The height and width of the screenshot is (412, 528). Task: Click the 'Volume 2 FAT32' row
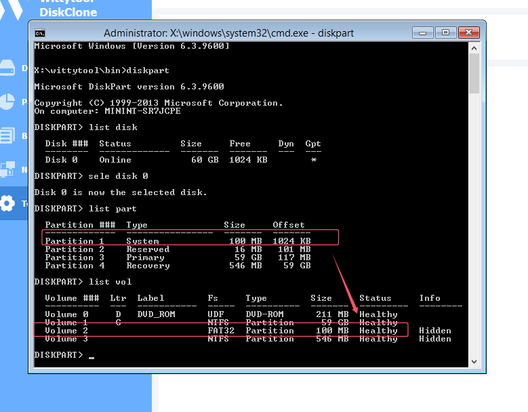click(x=248, y=331)
